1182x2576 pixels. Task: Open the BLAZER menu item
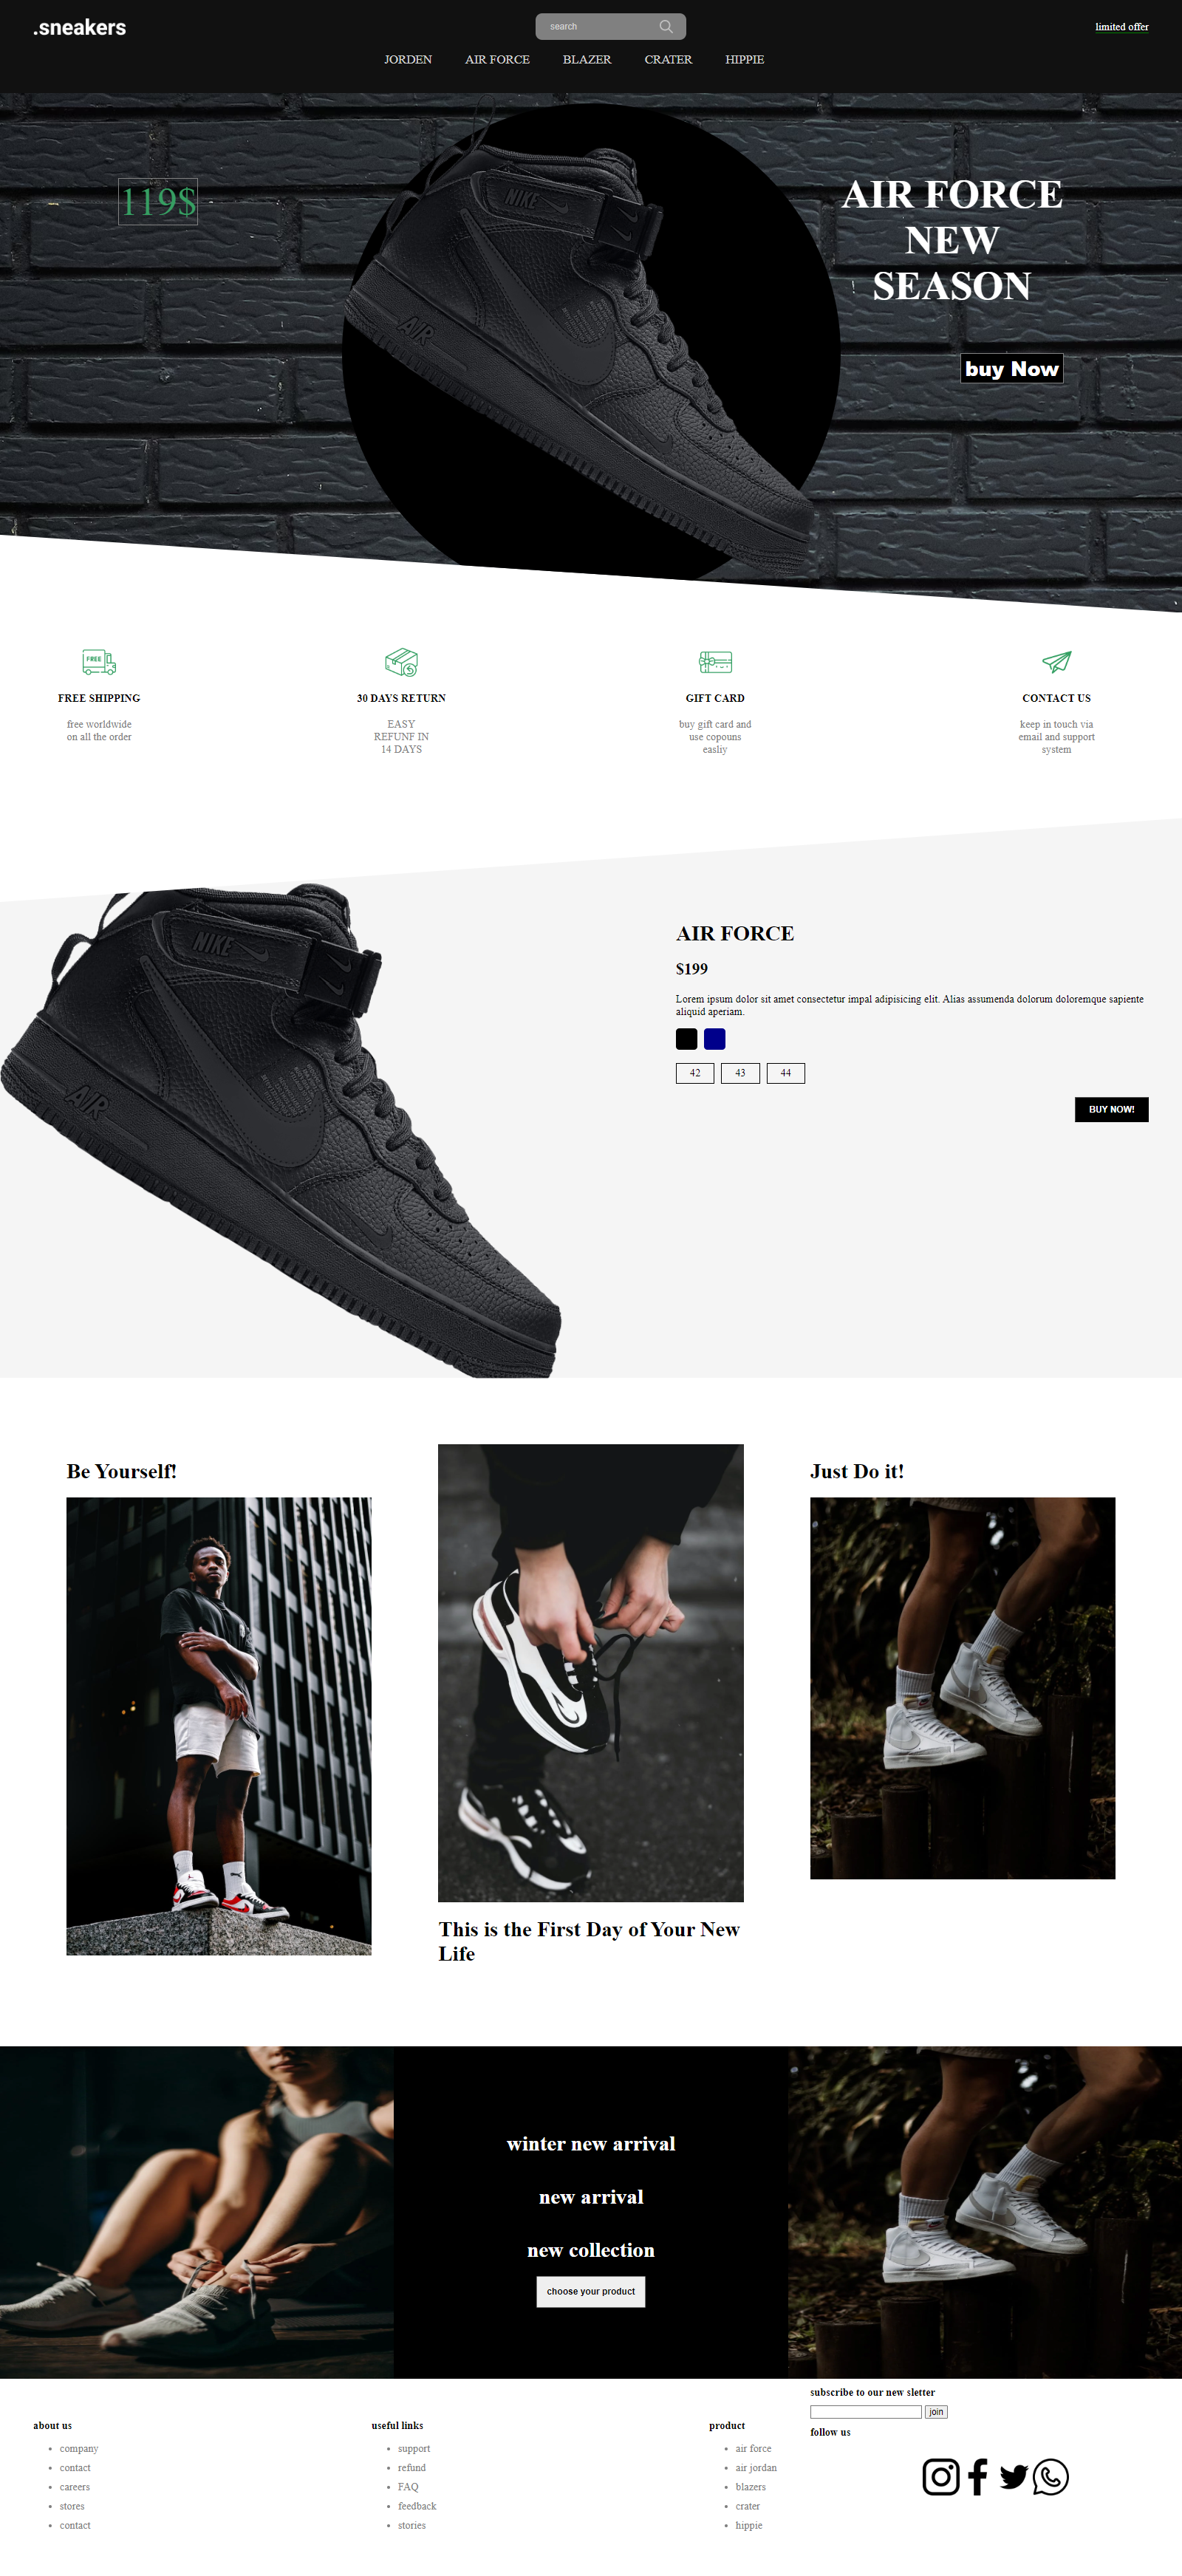587,59
